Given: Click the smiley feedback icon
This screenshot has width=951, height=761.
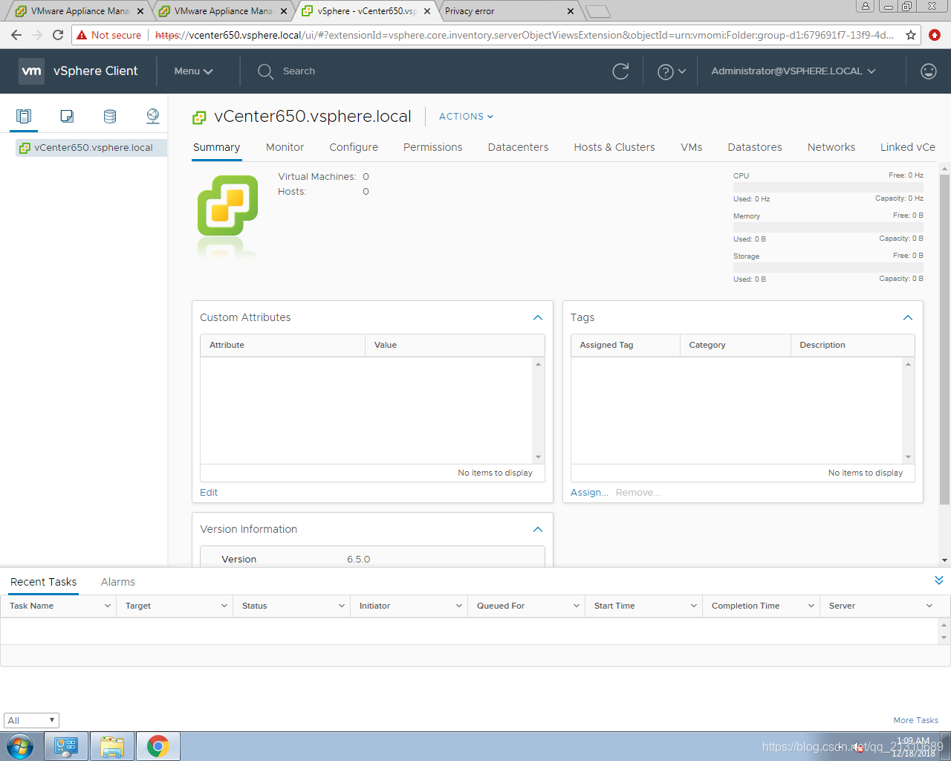Looking at the screenshot, I should click(928, 71).
